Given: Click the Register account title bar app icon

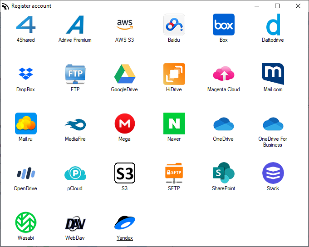Looking at the screenshot, I should [5, 6].
